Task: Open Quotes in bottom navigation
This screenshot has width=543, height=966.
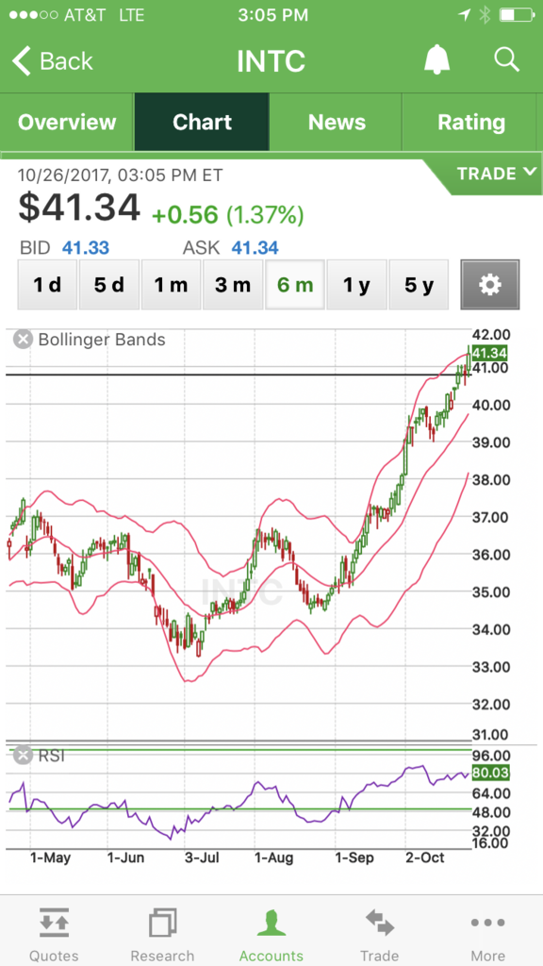Action: coord(54,934)
